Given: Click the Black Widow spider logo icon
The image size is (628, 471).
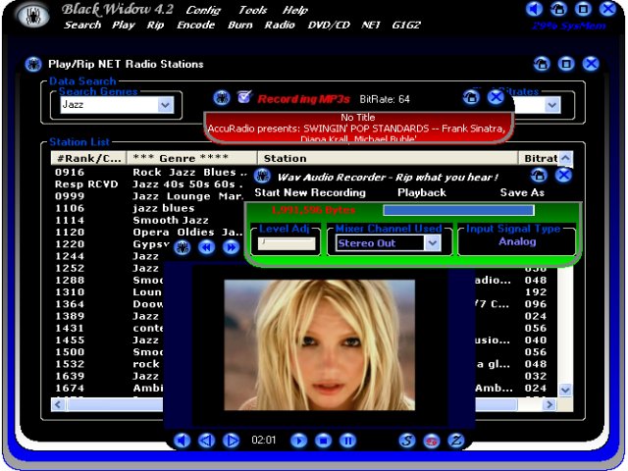Looking at the screenshot, I should (x=32, y=16).
